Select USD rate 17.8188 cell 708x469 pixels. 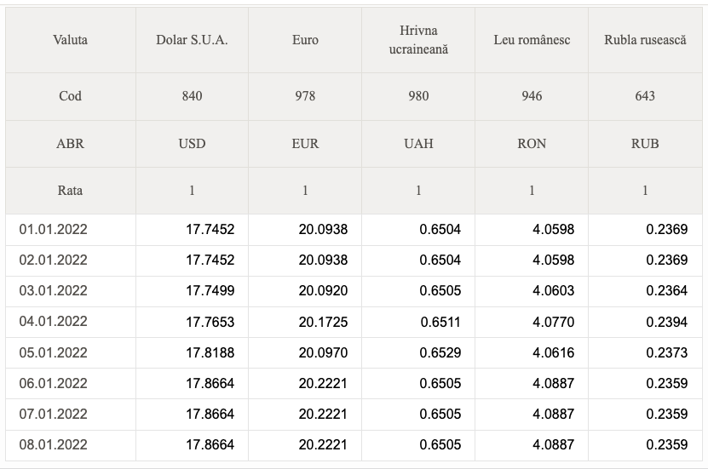[192, 352]
